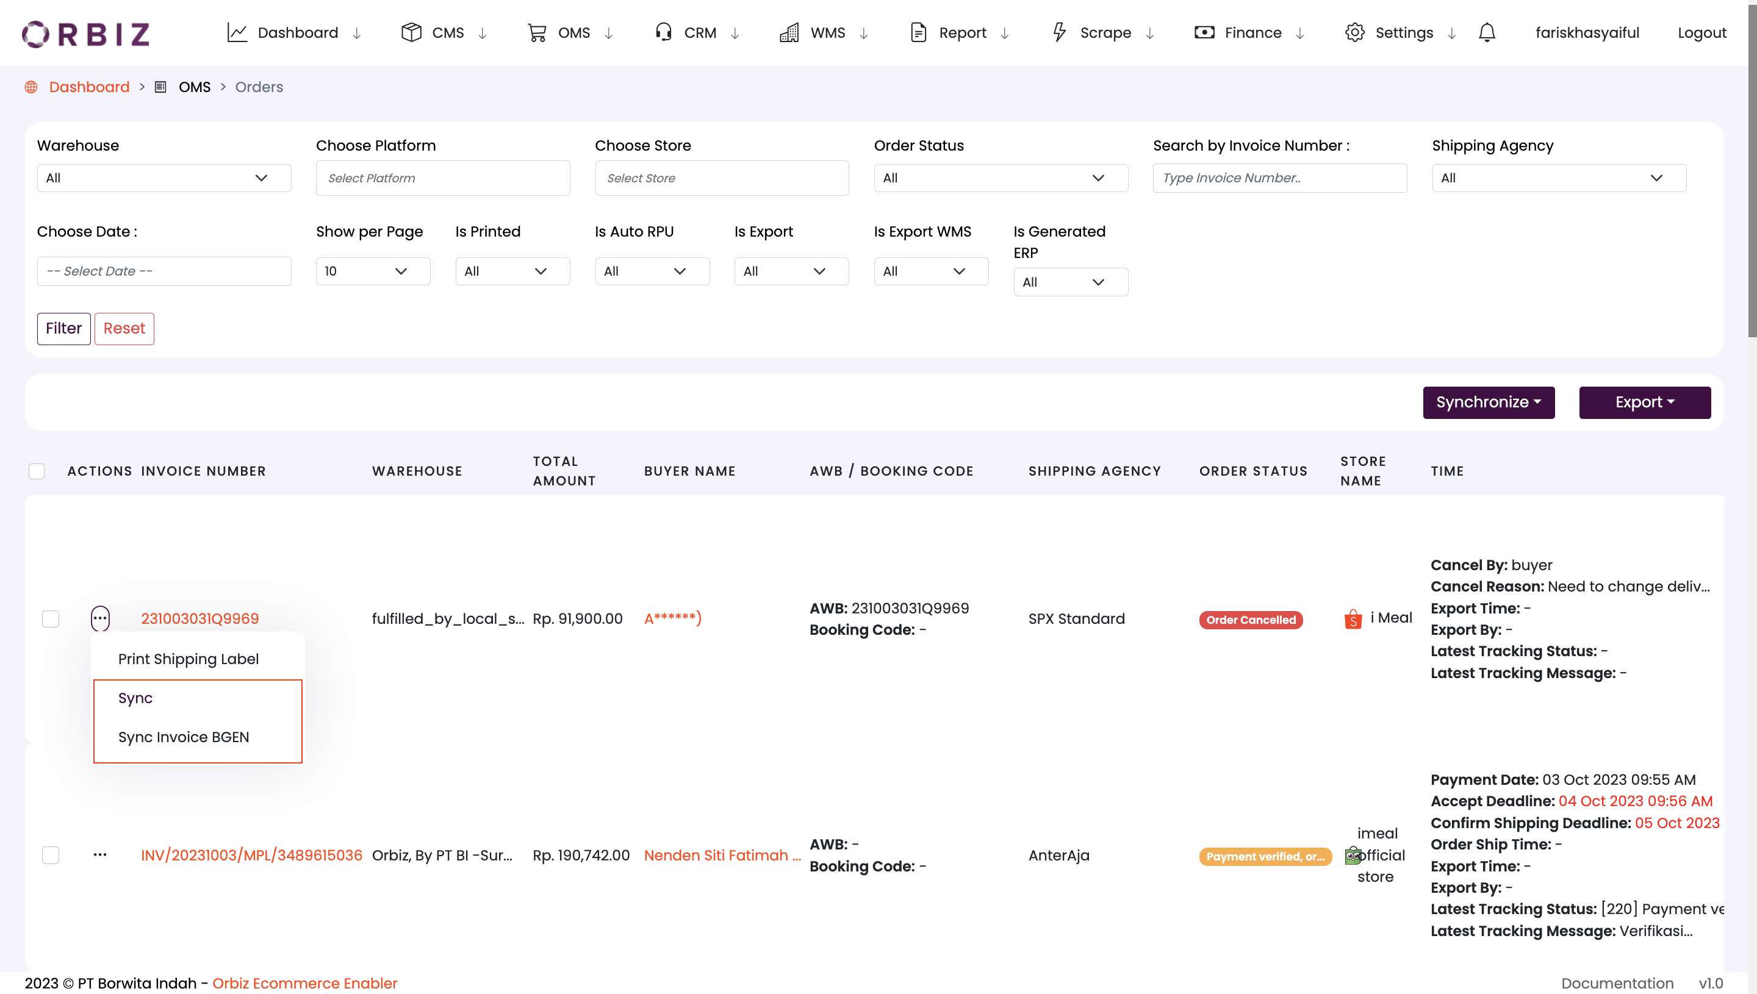Click the CMS box icon

coord(411,33)
